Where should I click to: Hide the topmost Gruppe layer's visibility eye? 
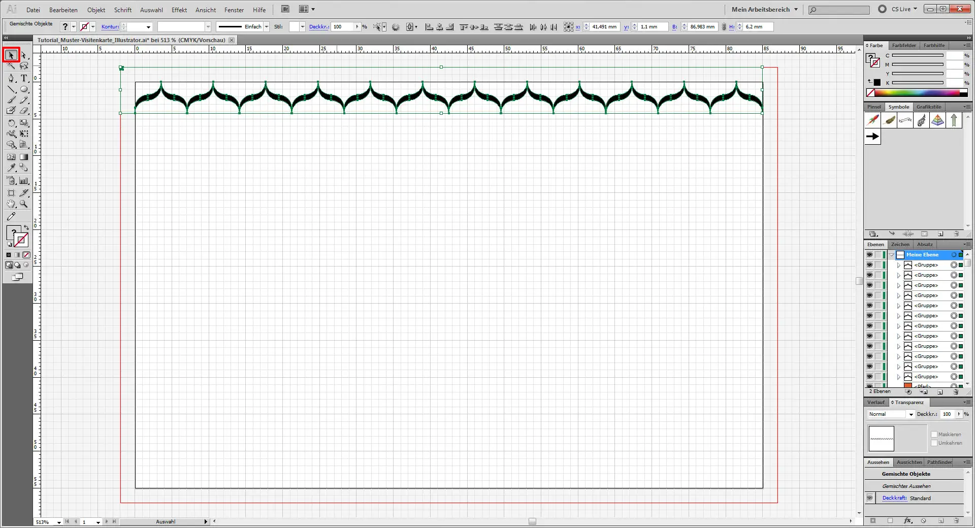(x=869, y=265)
